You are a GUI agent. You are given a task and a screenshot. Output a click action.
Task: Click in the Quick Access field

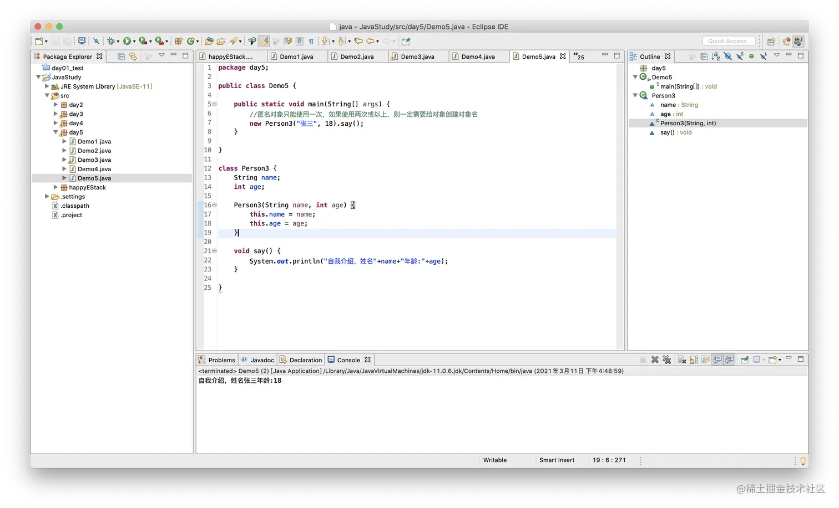(728, 41)
